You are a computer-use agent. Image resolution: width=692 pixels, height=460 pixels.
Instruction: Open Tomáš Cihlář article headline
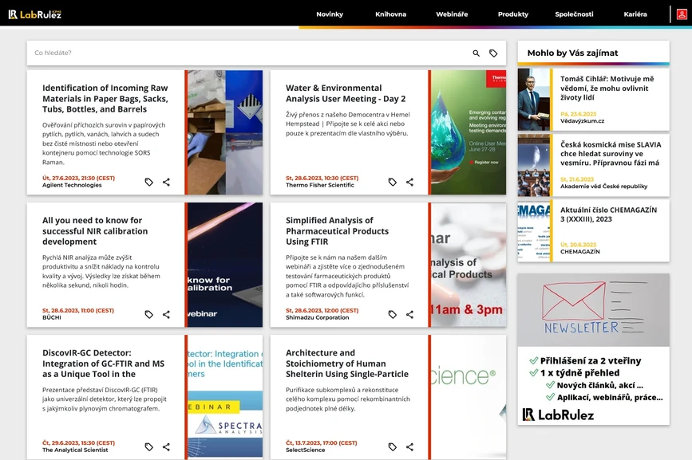pos(607,88)
